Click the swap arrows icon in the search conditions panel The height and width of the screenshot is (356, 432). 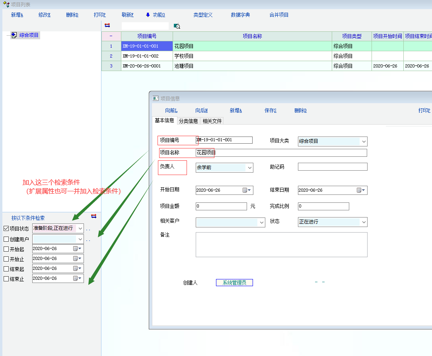[x=94, y=216]
